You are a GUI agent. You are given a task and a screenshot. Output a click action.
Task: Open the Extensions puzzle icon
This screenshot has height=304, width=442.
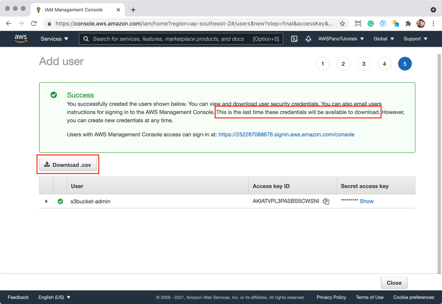click(408, 24)
